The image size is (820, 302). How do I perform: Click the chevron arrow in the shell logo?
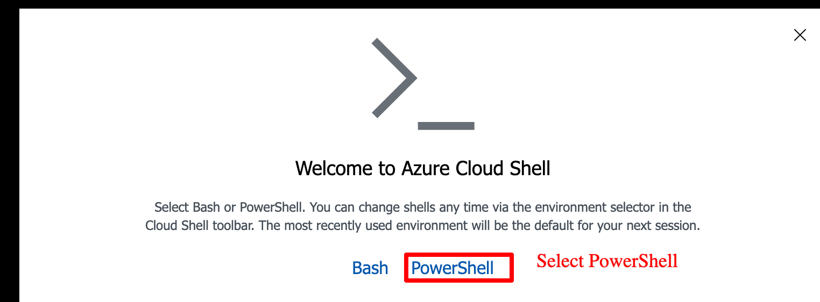point(394,78)
